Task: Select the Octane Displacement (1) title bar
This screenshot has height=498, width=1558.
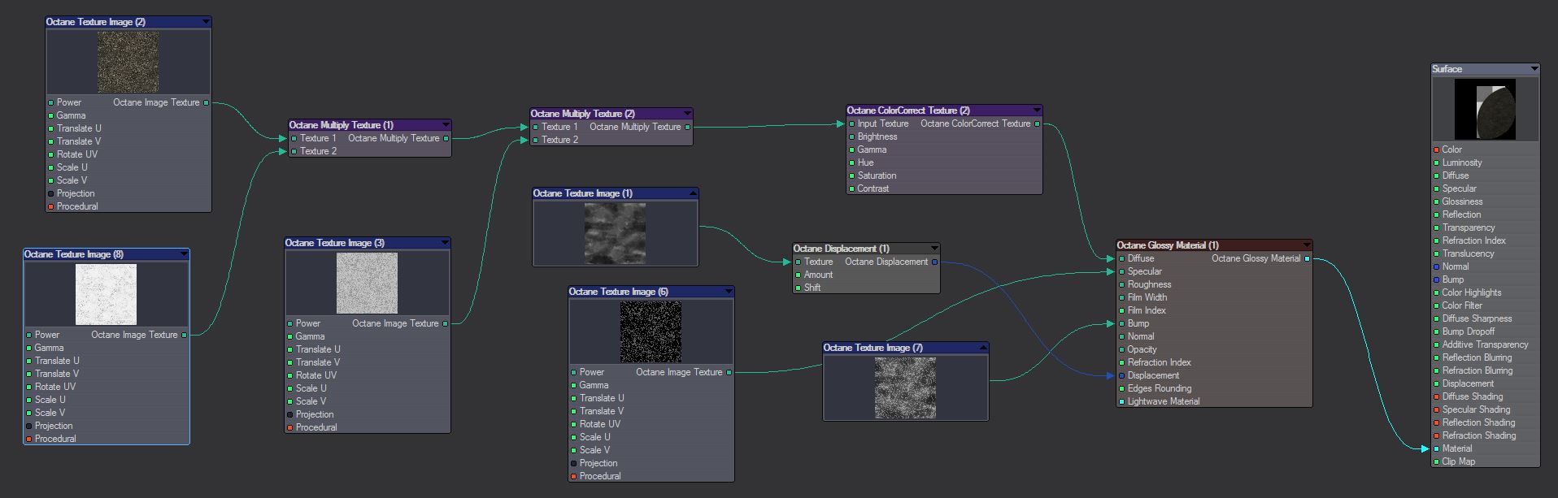Action: (866, 249)
